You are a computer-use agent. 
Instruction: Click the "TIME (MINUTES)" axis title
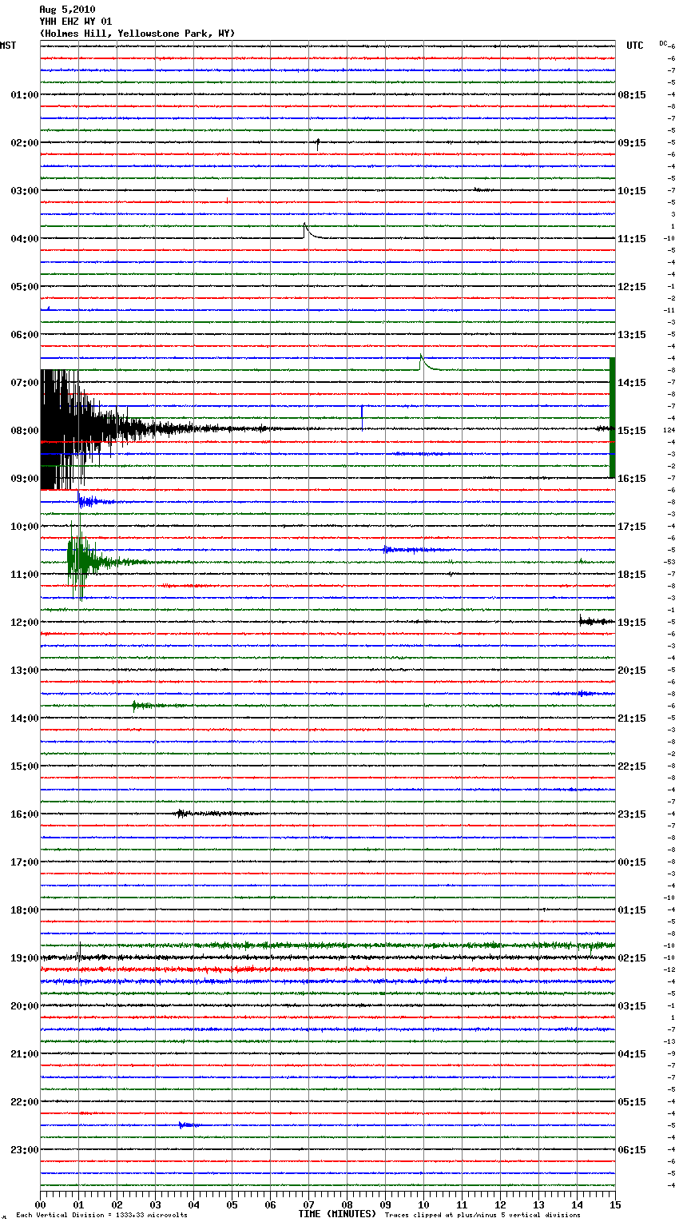point(337,1214)
